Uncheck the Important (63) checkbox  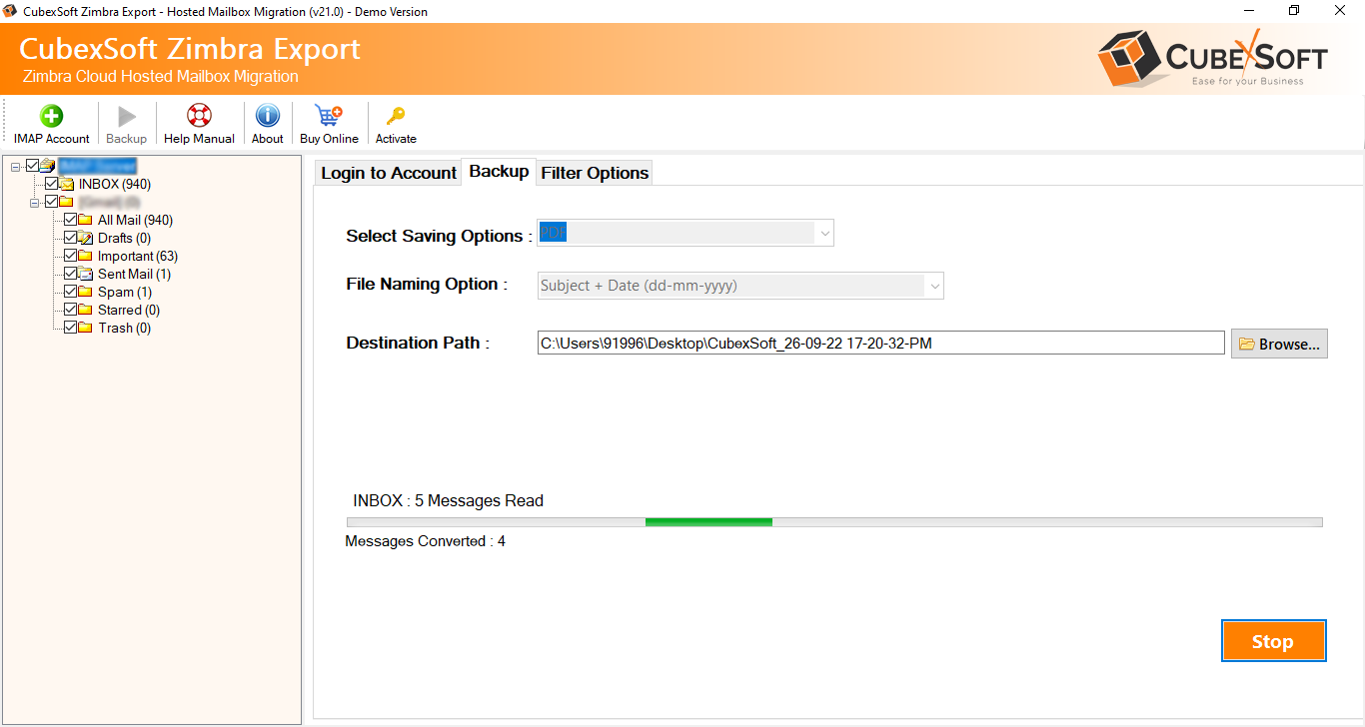[71, 256]
